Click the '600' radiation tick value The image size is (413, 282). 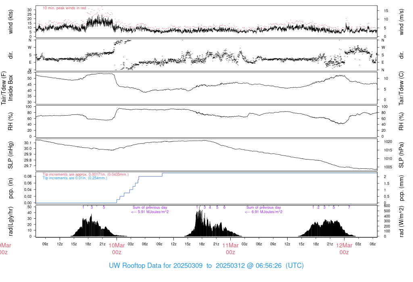coord(387,206)
